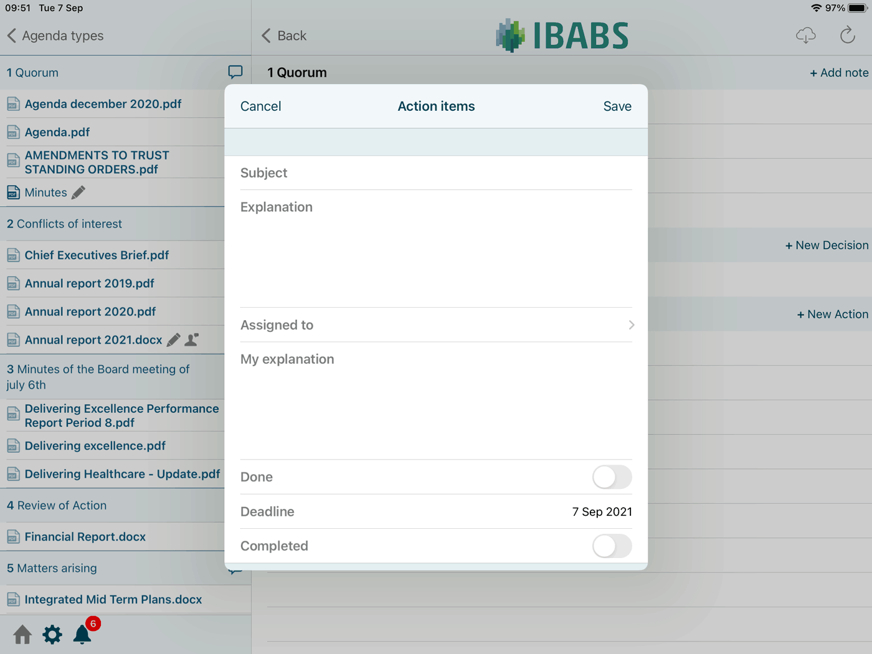Open Agenda.pdf document

[x=57, y=132]
